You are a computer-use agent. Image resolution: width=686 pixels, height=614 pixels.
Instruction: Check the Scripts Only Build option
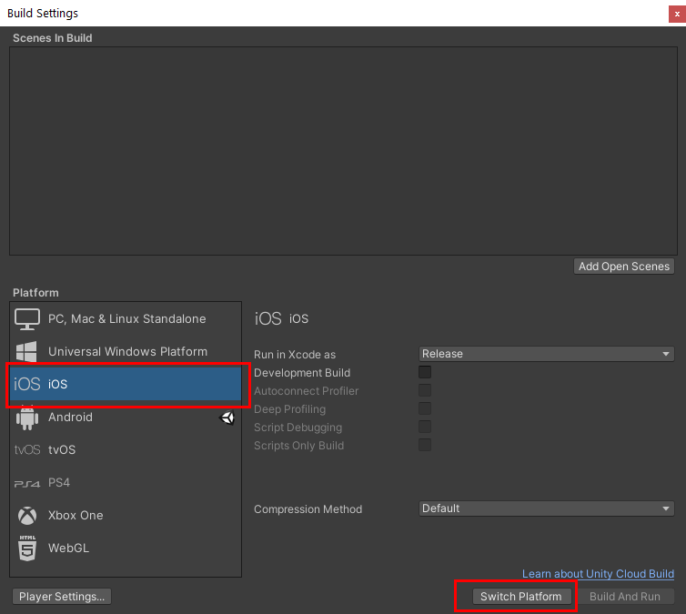coord(425,445)
